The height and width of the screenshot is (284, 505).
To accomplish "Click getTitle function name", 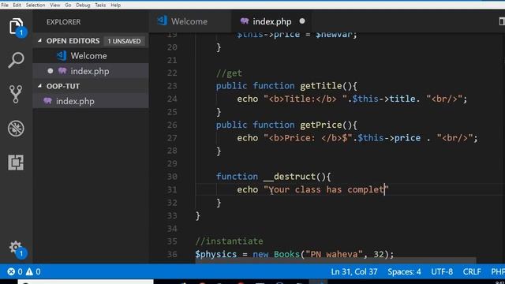I will pos(321,86).
